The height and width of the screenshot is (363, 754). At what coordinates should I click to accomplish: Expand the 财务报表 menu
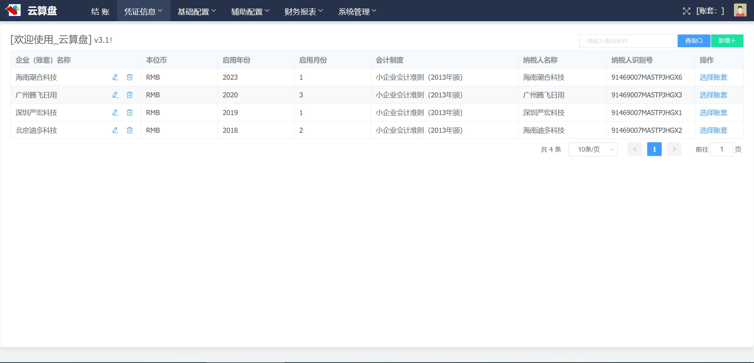(304, 11)
